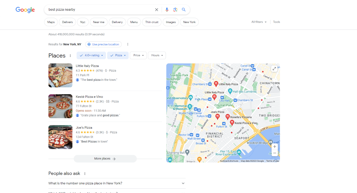Click the Opens soon 11:30 AM text

coord(91,111)
